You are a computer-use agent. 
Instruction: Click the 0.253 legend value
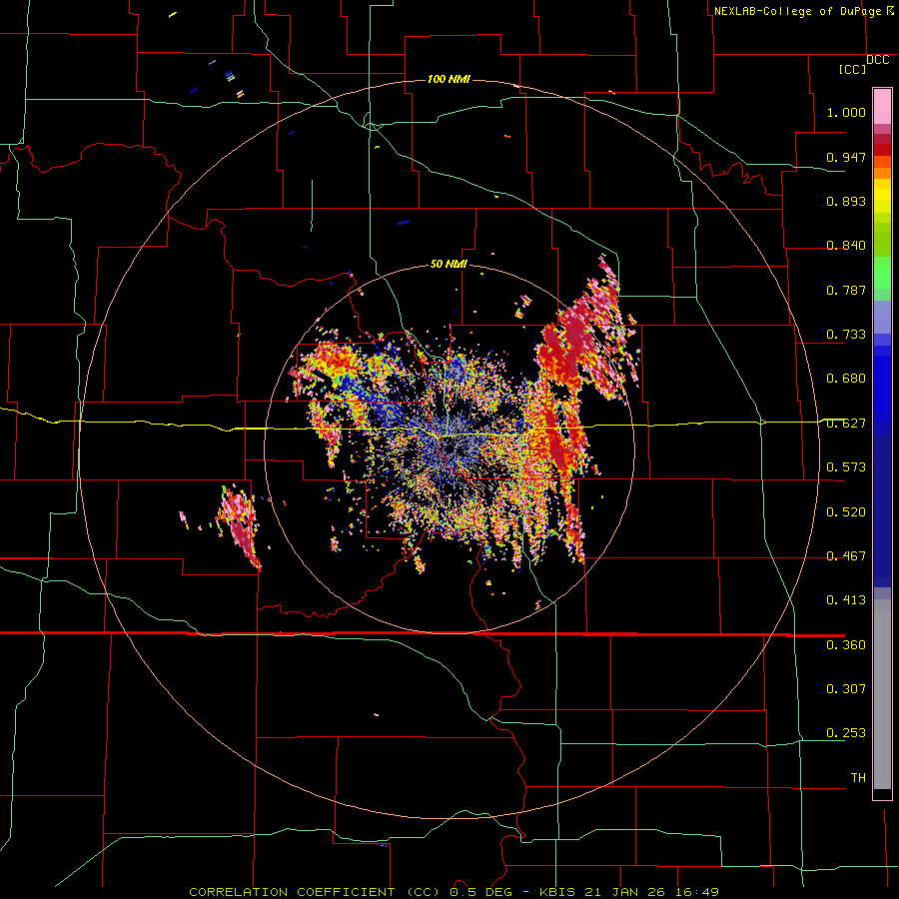point(846,733)
